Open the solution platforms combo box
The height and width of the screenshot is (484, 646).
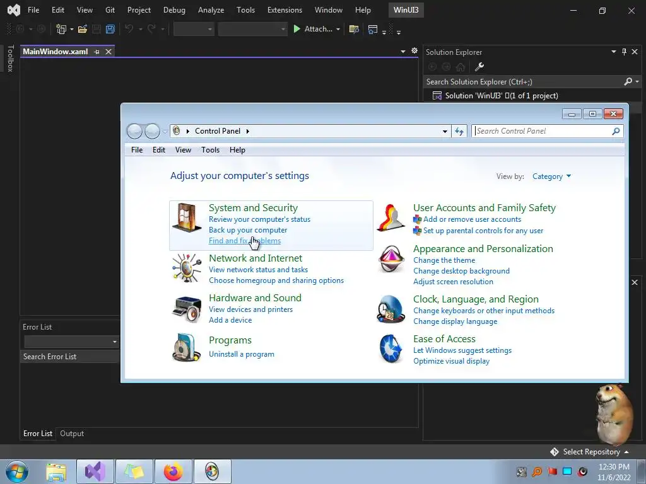click(x=252, y=29)
